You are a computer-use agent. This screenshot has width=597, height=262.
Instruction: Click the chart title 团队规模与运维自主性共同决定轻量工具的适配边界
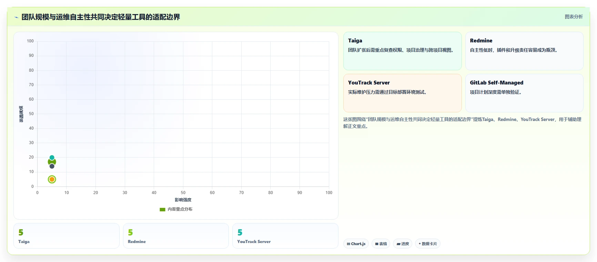[101, 17]
